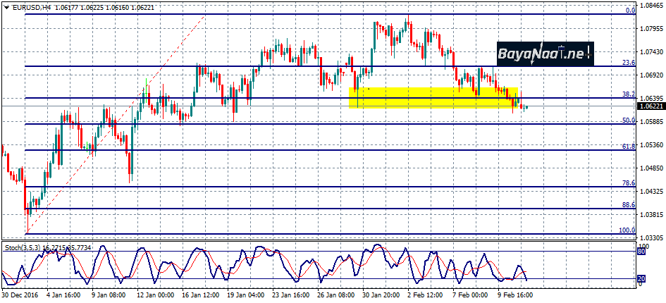666x303 pixels.
Task: Click the 78.6 Fibonacci level label
Action: pyautogui.click(x=629, y=183)
